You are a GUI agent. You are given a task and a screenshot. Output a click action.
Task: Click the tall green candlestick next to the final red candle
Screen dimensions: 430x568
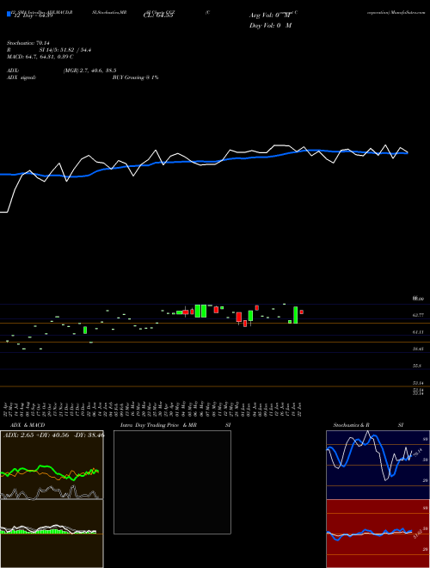295,315
